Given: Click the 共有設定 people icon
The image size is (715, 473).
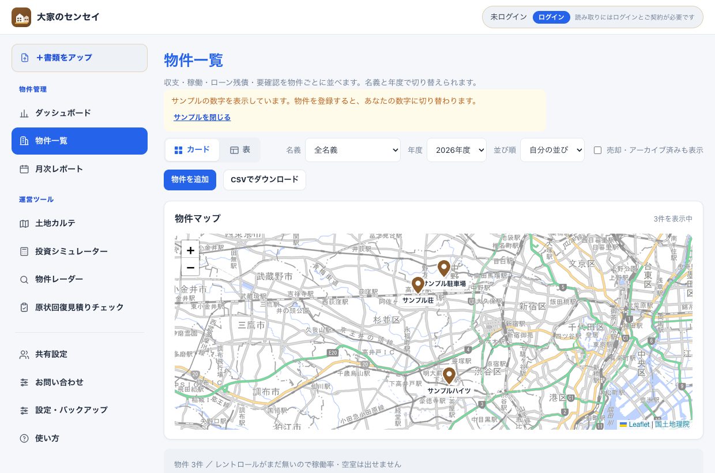Looking at the screenshot, I should tap(24, 354).
